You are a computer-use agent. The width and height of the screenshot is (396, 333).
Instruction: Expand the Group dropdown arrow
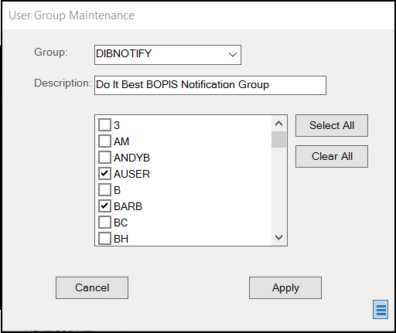[x=233, y=55]
